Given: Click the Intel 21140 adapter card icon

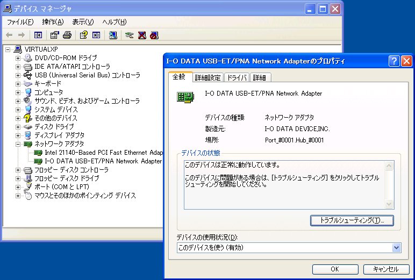Looking at the screenshot, I should point(38,153).
